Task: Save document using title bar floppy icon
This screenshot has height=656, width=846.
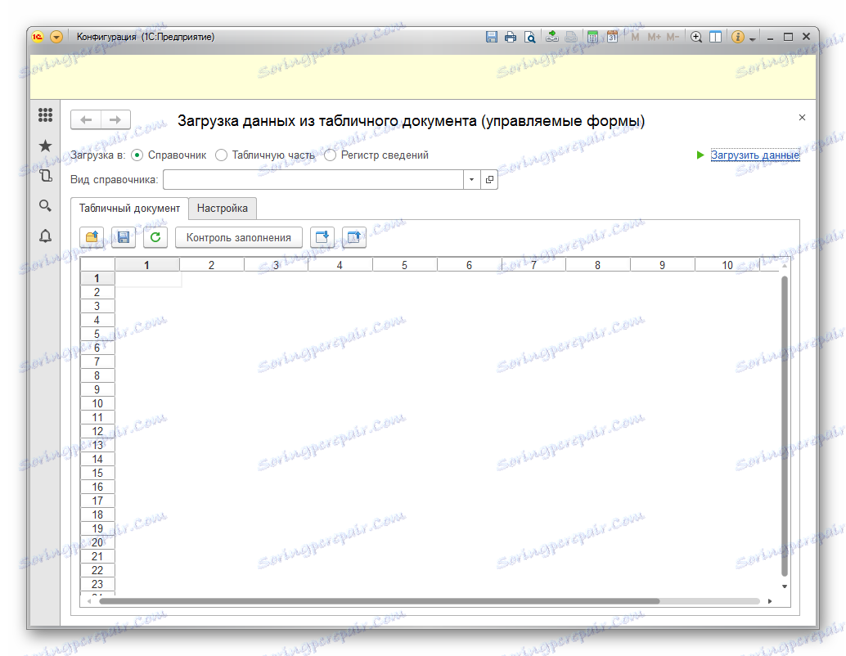Action: pos(492,37)
